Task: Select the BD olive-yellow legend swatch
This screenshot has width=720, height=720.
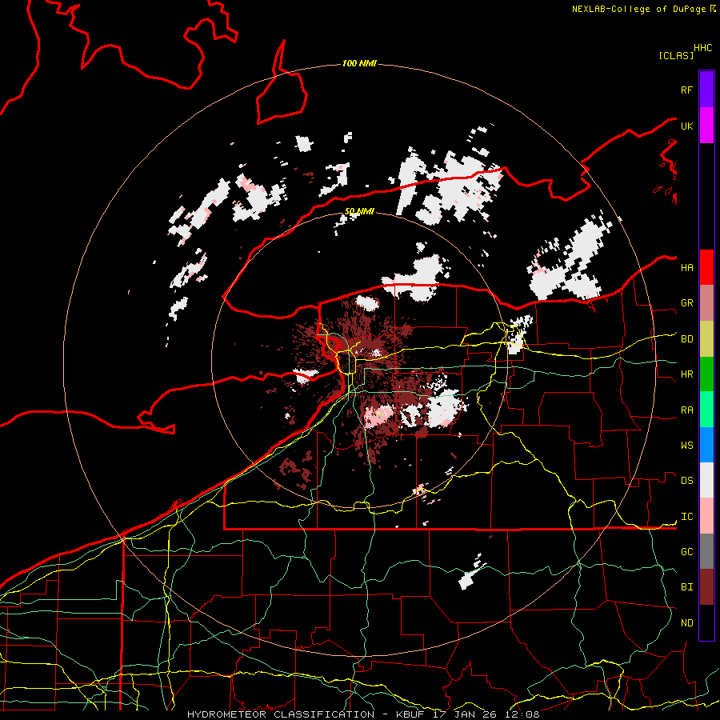Action: pyautogui.click(x=706, y=339)
